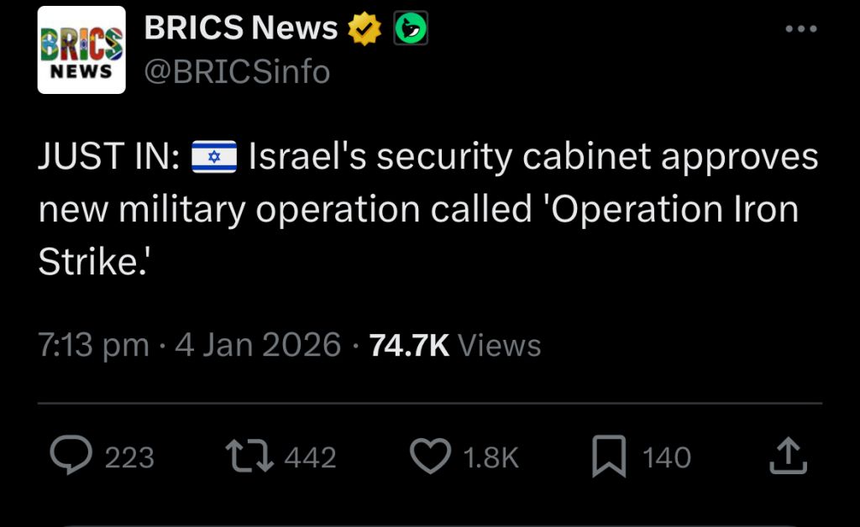Image resolution: width=860 pixels, height=527 pixels.
Task: Click the gold verified checkmark badge
Action: 365,30
